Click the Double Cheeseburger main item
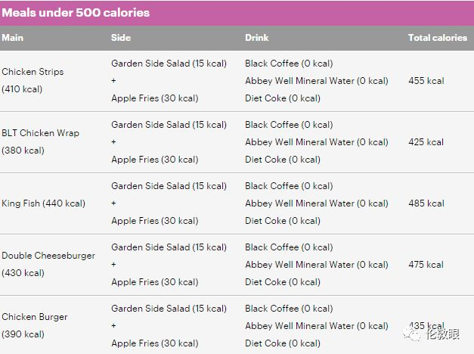 48,256
